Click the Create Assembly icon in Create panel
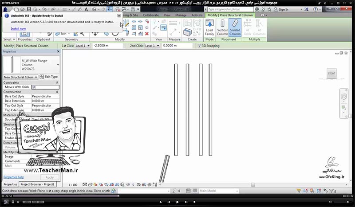This screenshot has height=207, width=355. (187, 23)
